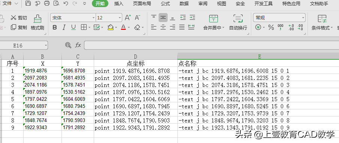Justify text on both sides
The image size is (339, 143).
click(x=182, y=27)
